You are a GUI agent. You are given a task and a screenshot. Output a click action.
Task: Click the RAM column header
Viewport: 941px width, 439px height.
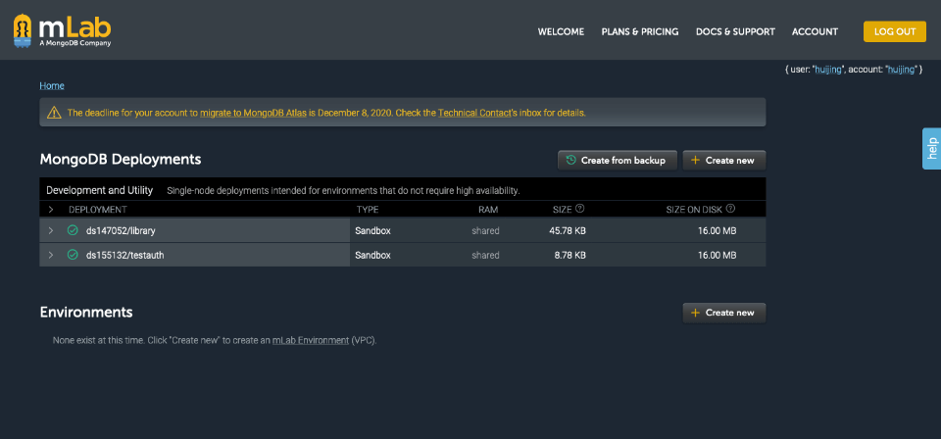(488, 210)
